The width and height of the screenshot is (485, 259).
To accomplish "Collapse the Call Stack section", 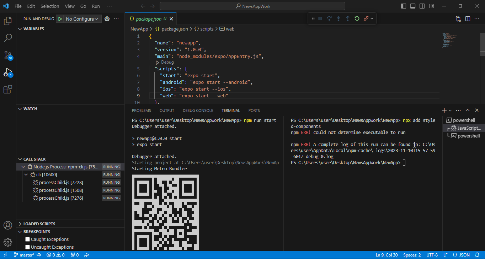I will point(20,159).
